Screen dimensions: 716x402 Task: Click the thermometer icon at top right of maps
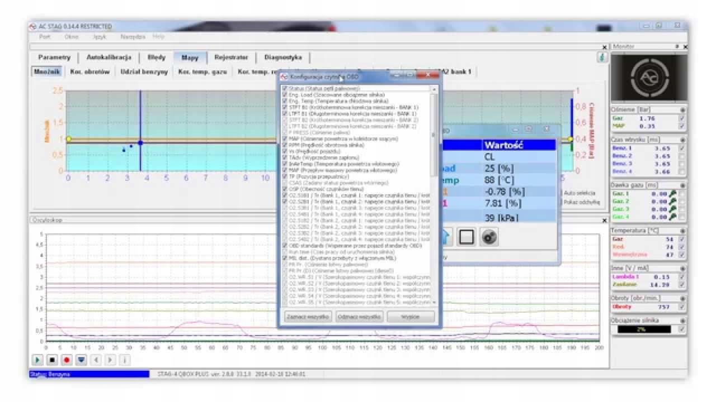[x=602, y=57]
